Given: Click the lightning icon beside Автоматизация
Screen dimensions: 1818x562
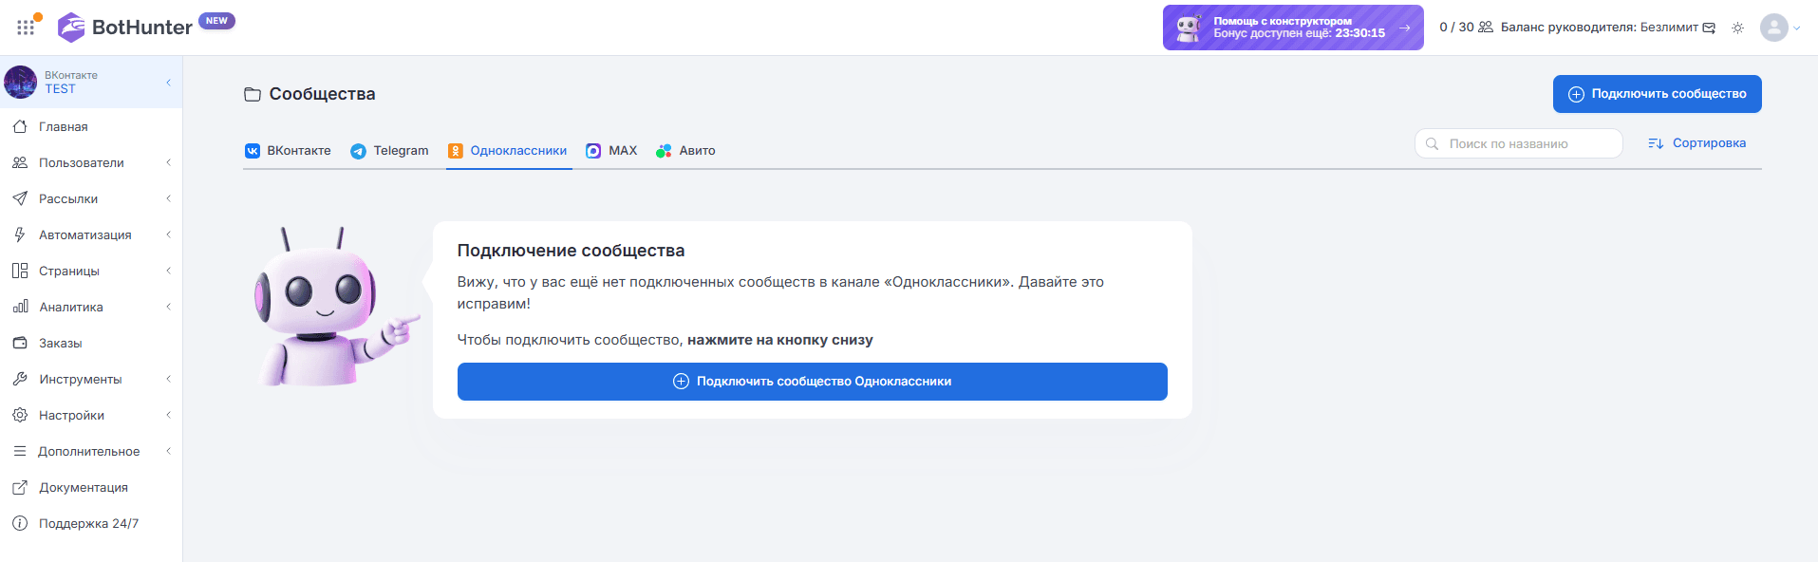Looking at the screenshot, I should pos(20,234).
